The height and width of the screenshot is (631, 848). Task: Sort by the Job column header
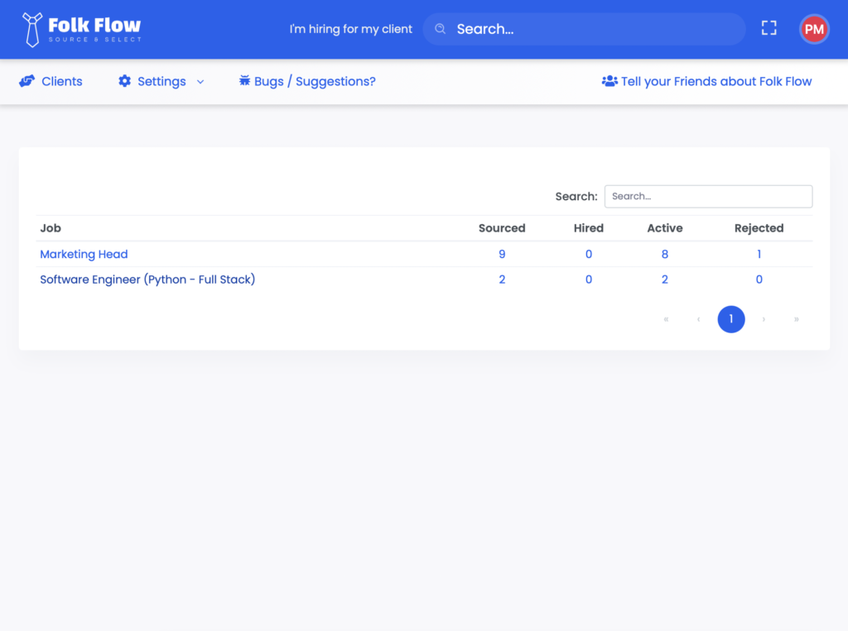coord(51,228)
